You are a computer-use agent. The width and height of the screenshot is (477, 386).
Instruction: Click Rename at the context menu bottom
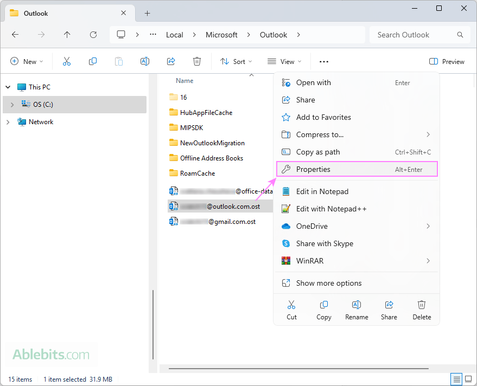[357, 310]
